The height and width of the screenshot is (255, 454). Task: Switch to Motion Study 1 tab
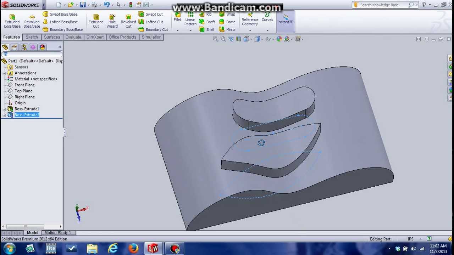pyautogui.click(x=57, y=233)
